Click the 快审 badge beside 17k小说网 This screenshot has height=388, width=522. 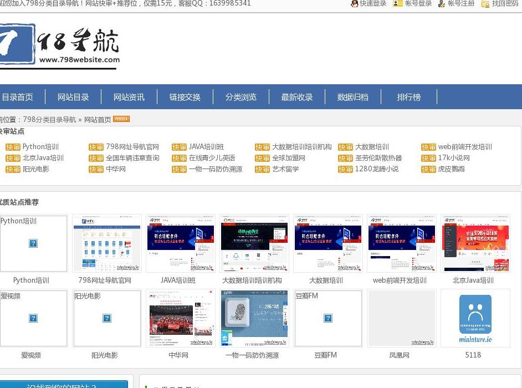[x=428, y=158]
